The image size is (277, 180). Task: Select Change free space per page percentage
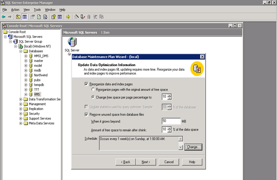tap(93, 97)
